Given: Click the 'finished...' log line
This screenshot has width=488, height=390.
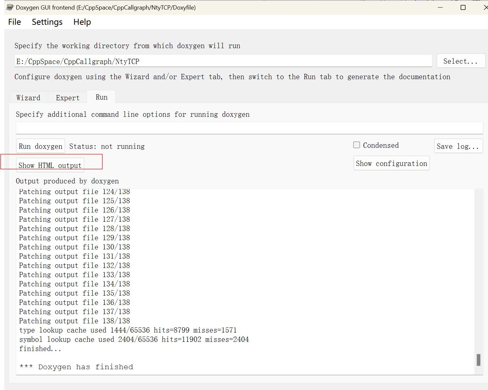Looking at the screenshot, I should (x=40, y=348).
